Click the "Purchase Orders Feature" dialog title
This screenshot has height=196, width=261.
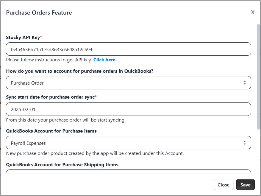(39, 13)
